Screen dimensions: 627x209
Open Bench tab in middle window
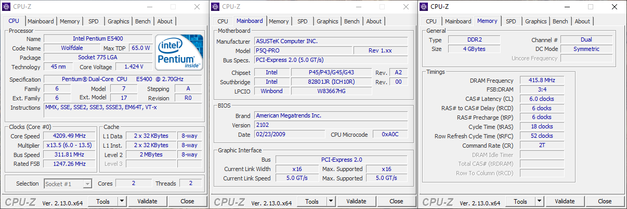pos(352,21)
